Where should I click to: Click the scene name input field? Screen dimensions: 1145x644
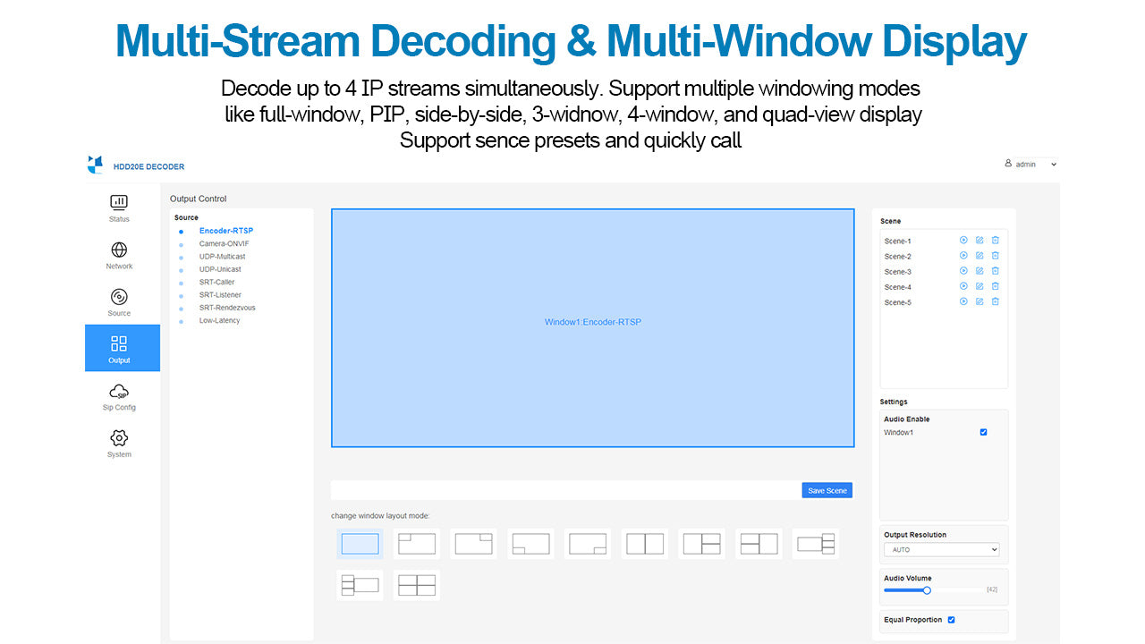pyautogui.click(x=565, y=490)
